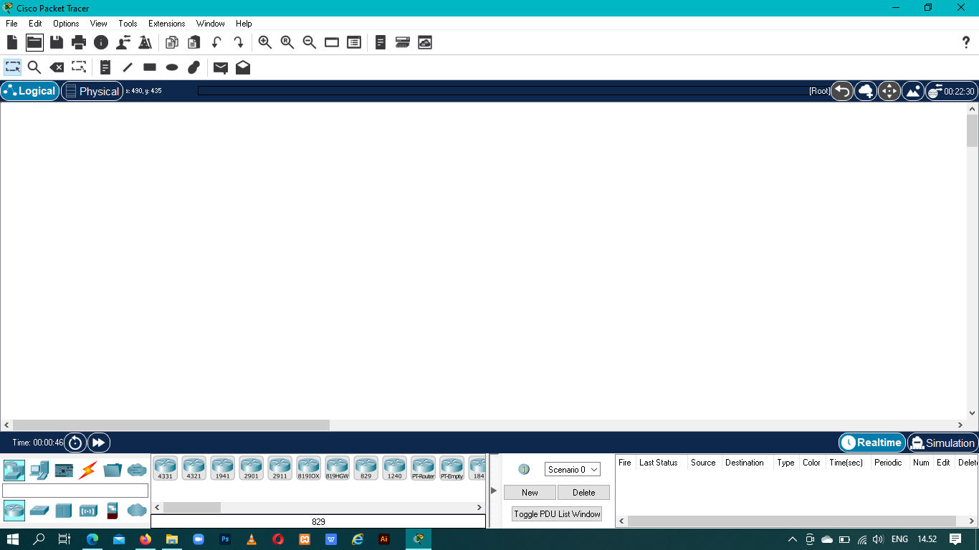This screenshot has height=550, width=979.
Task: Click the device list scroll right arrow
Action: (x=480, y=508)
